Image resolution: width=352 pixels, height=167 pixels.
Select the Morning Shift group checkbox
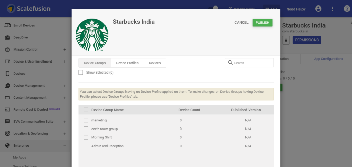point(86,137)
